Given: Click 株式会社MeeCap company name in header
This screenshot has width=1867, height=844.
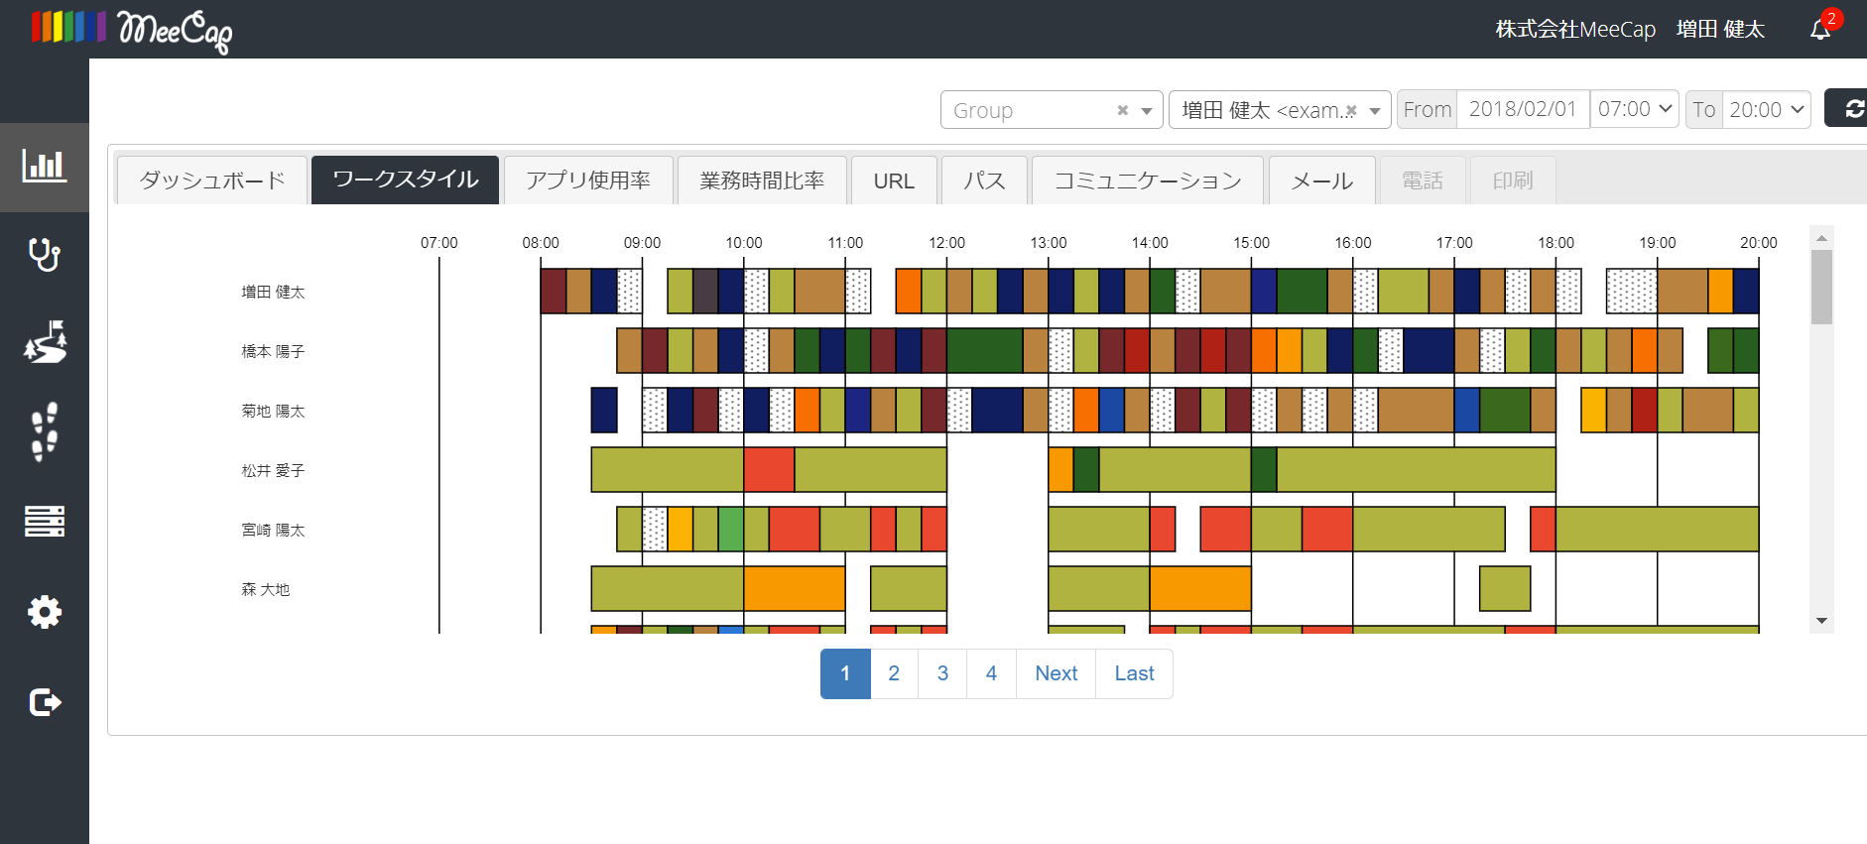Looking at the screenshot, I should coord(1575,30).
